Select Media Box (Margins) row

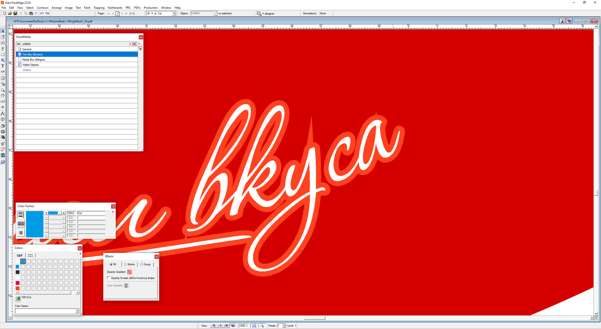(77, 60)
